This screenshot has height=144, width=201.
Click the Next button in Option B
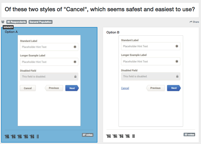pos(174,88)
